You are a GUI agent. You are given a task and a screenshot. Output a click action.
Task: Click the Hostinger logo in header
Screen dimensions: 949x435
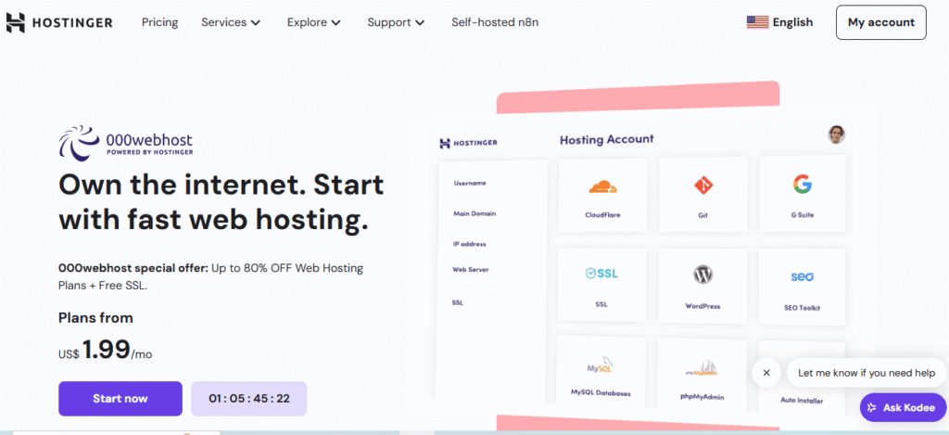click(59, 22)
